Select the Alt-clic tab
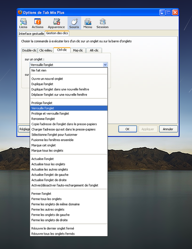192x249 pixels. [94, 50]
